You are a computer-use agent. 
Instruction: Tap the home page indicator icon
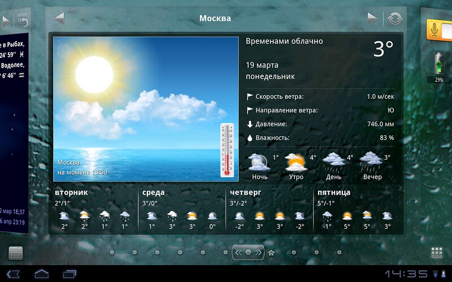coord(271,253)
